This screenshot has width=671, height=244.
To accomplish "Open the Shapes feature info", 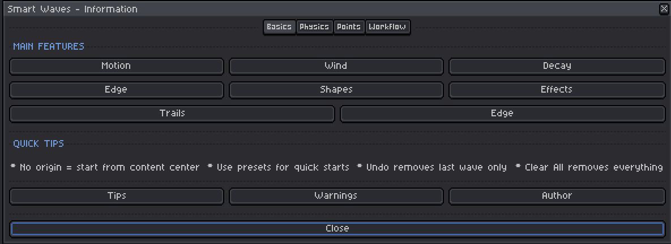I will pyautogui.click(x=336, y=90).
